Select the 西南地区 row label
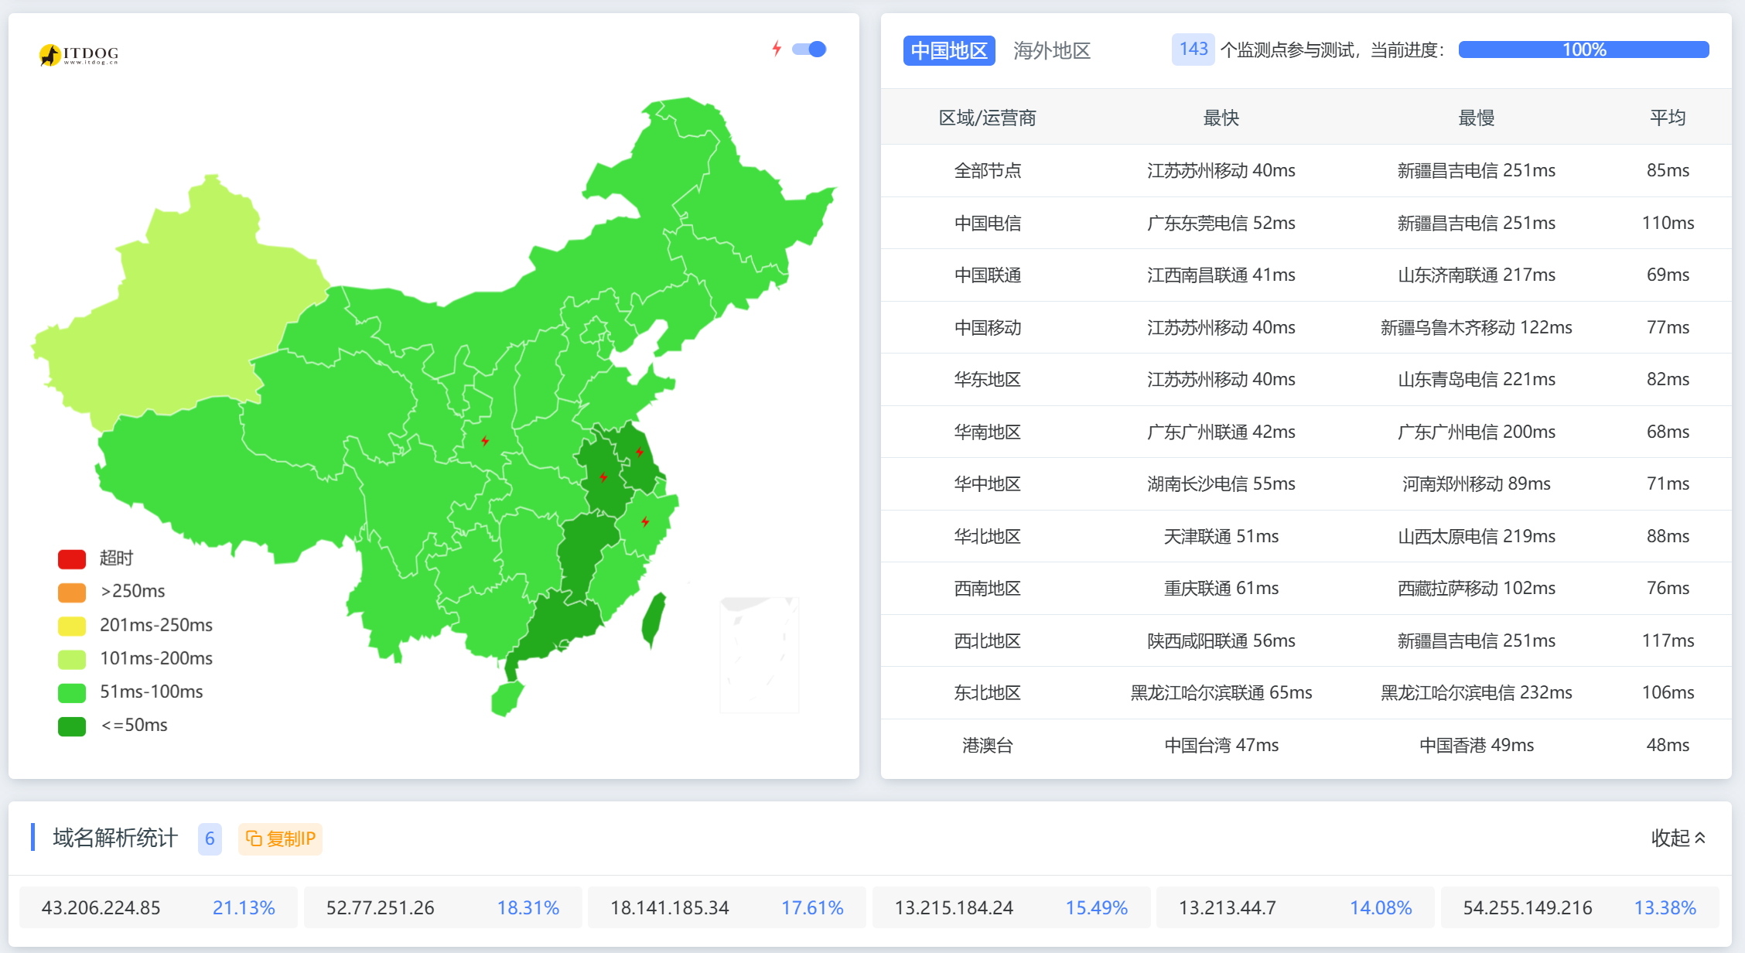 (x=987, y=588)
